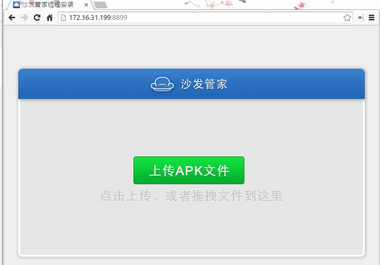Click the browser back arrow
The width and height of the screenshot is (380, 265).
tap(11, 18)
